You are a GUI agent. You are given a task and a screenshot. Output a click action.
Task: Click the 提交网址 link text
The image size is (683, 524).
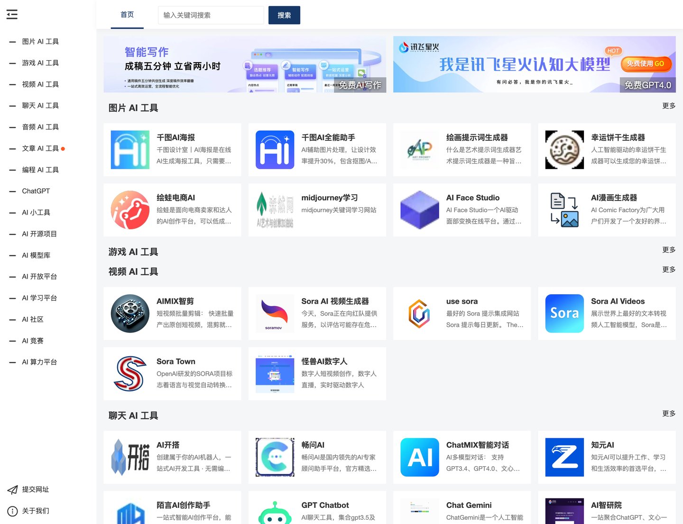[36, 489]
